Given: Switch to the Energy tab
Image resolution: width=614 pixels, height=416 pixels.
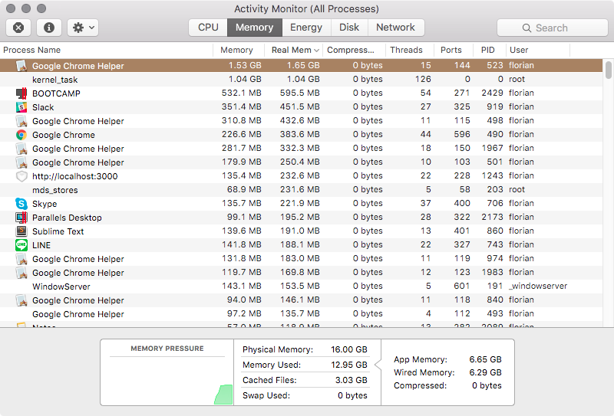Looking at the screenshot, I should [x=306, y=28].
